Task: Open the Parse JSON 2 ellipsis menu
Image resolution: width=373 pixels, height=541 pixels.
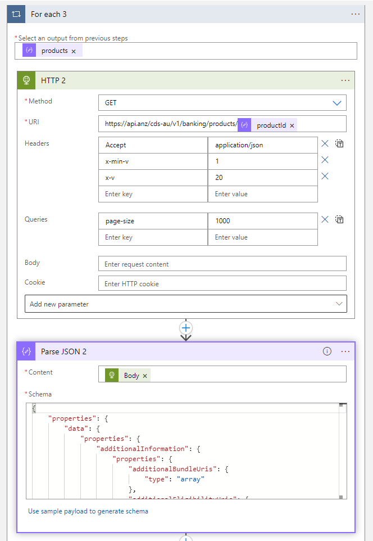Action: tap(345, 351)
